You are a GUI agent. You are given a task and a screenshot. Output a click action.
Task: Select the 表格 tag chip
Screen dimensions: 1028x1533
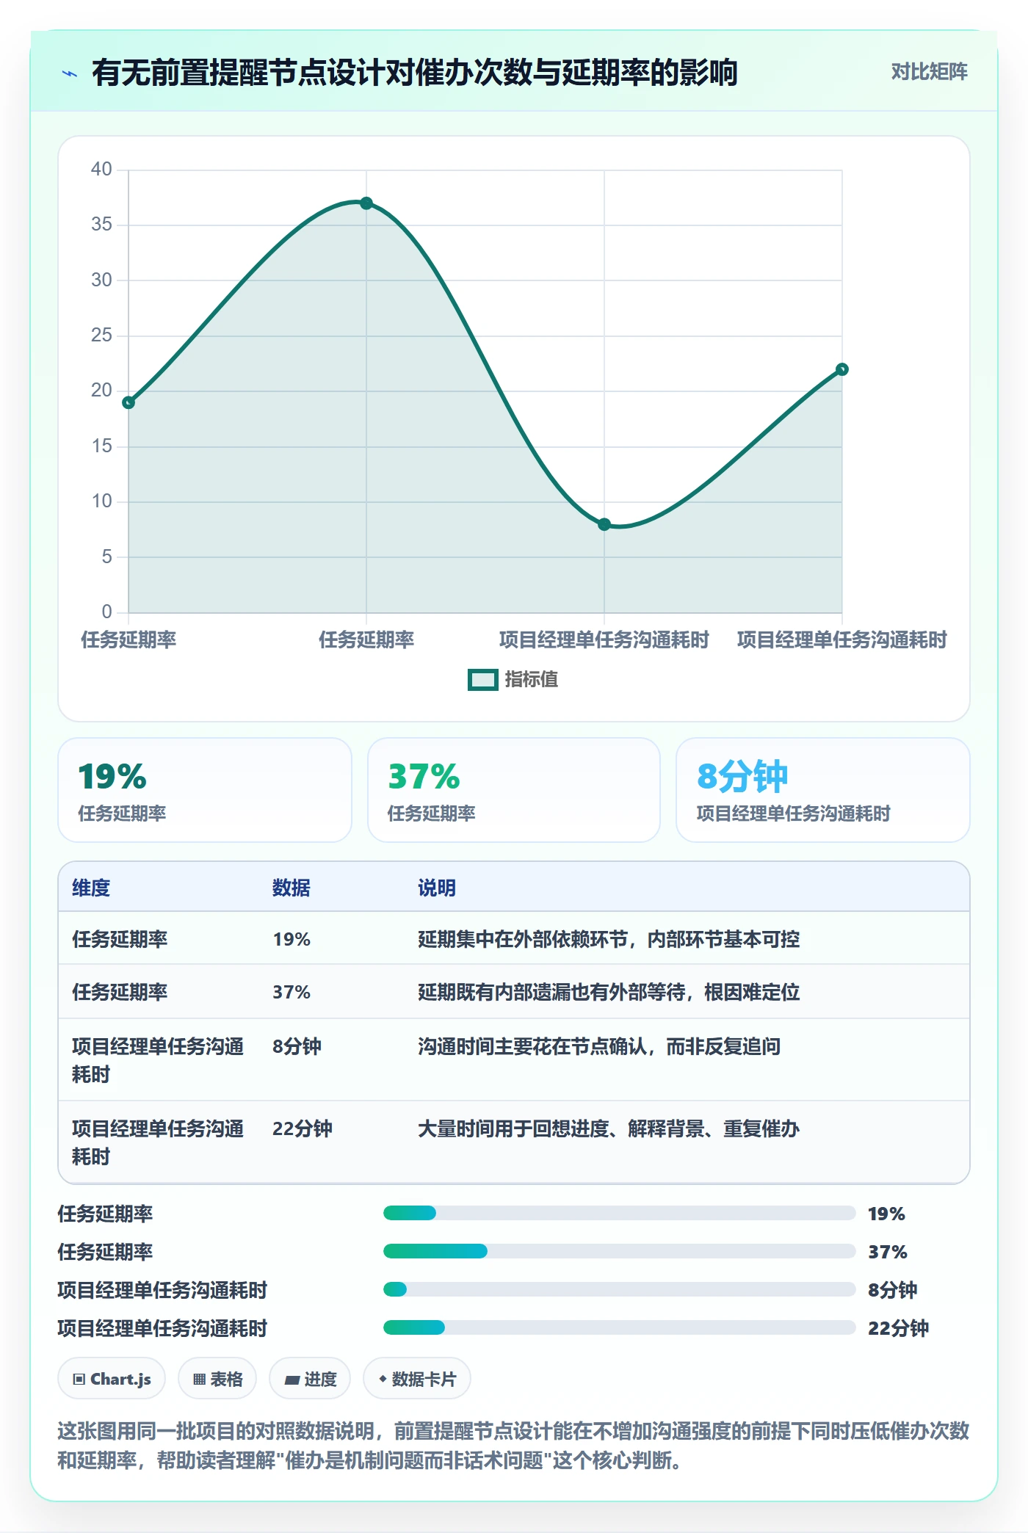click(x=217, y=1379)
